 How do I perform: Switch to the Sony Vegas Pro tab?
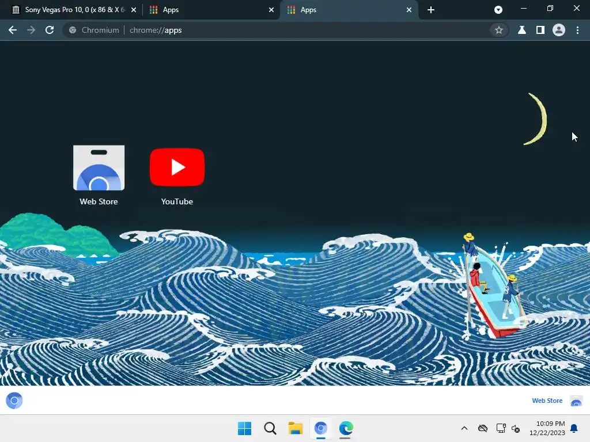pyautogui.click(x=74, y=10)
